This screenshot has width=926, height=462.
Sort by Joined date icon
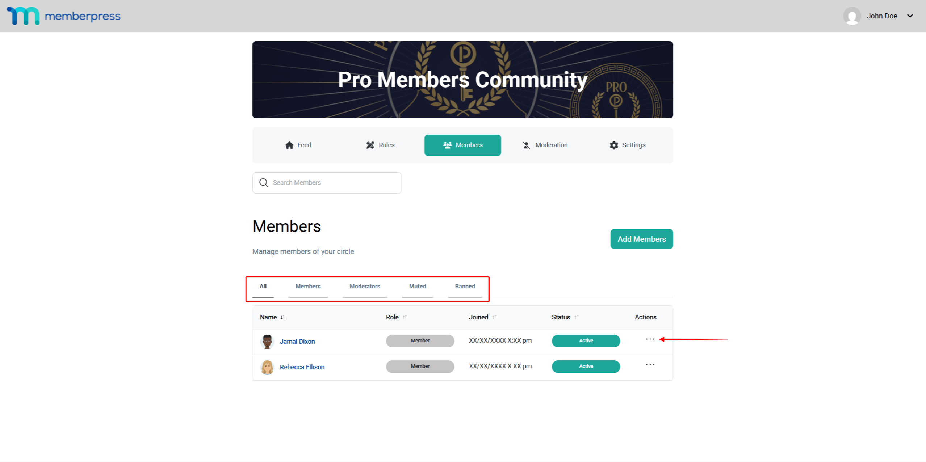coord(494,318)
